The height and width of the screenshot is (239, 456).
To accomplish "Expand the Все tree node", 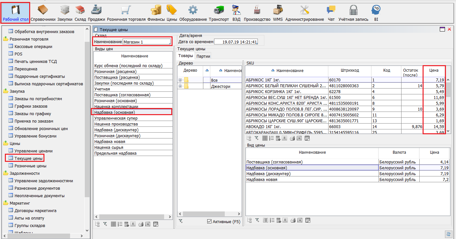I will [180, 80].
